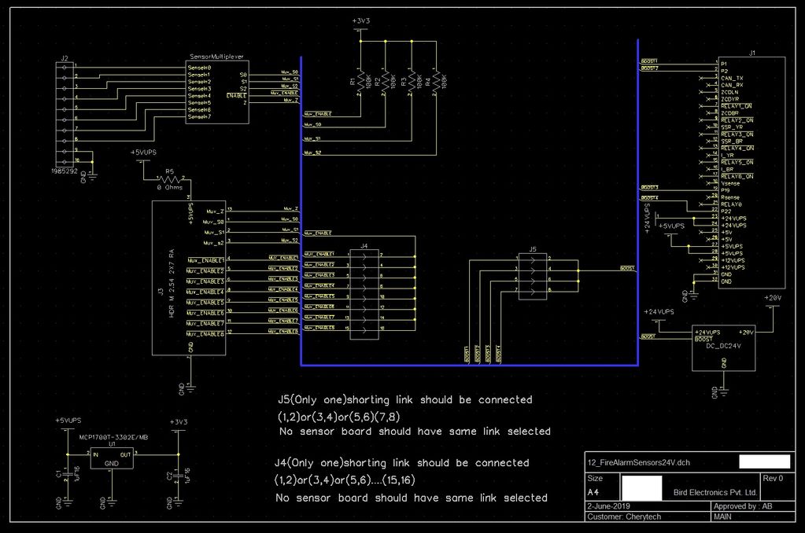Click the ground symbol below DC_DC24V
Viewport: 805px width, 533px height.
(723, 392)
